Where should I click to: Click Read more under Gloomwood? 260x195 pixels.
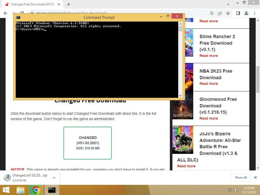point(209,118)
